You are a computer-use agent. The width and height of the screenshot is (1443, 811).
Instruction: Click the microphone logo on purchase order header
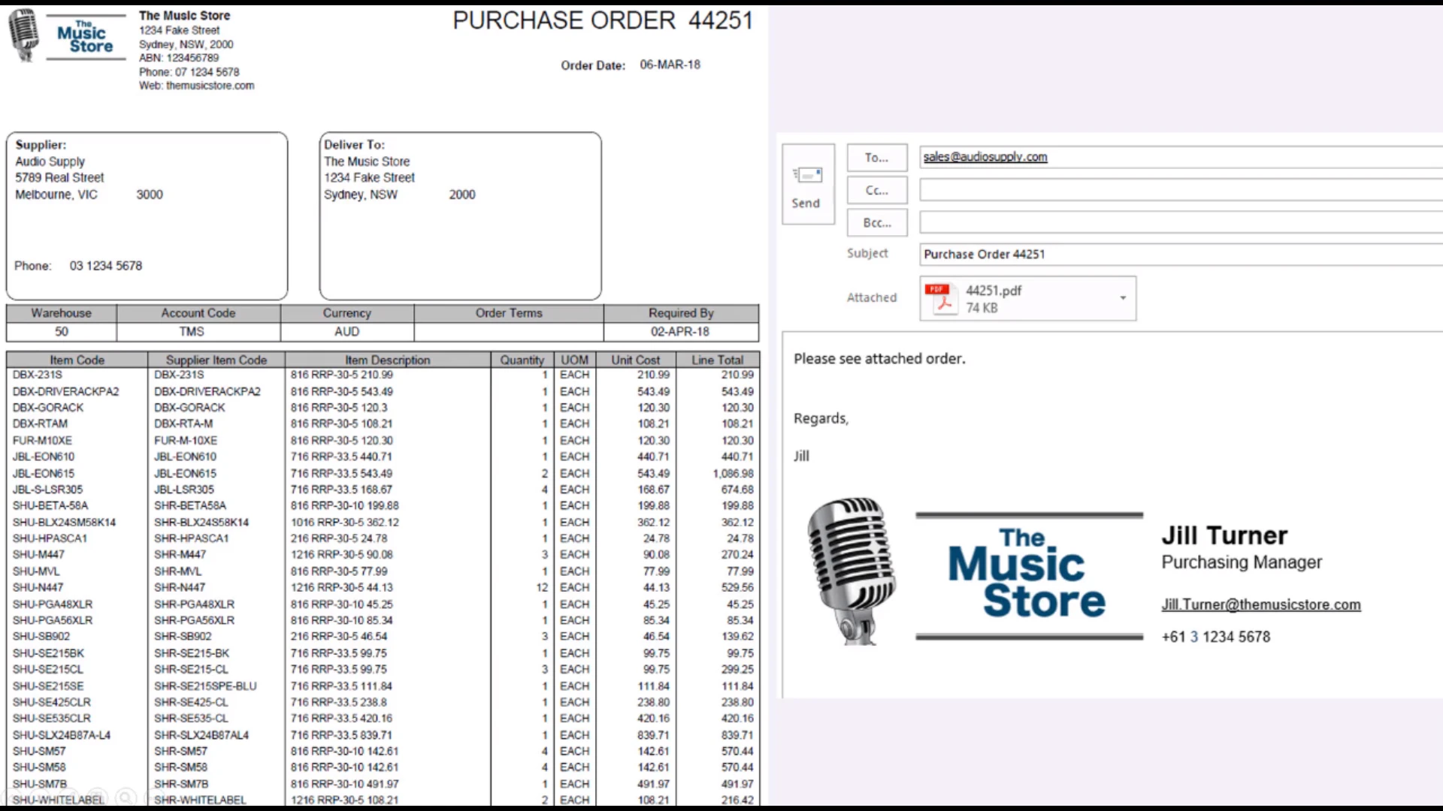point(23,34)
